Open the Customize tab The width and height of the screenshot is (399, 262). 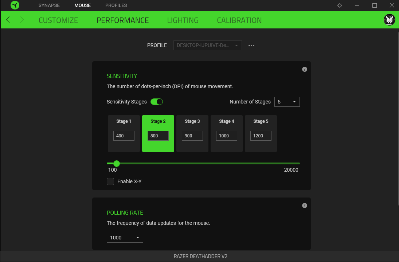[58, 20]
